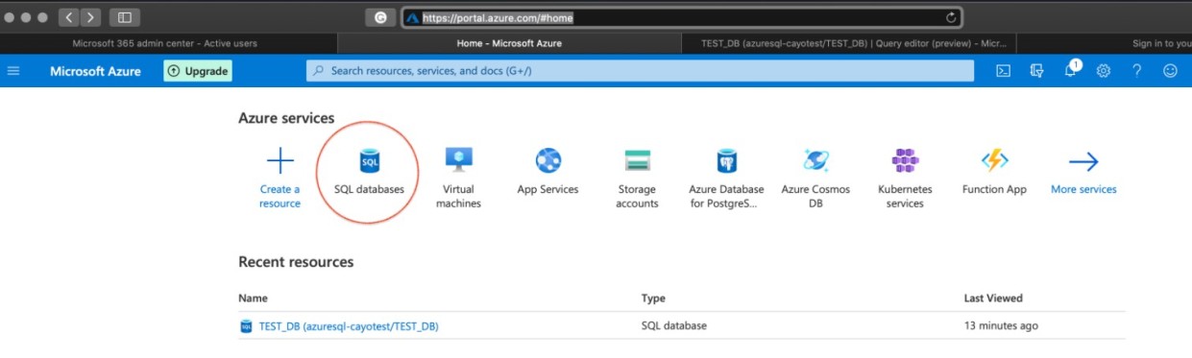Open the Notifications bell
This screenshot has height=358, width=1192.
pyautogui.click(x=1071, y=70)
